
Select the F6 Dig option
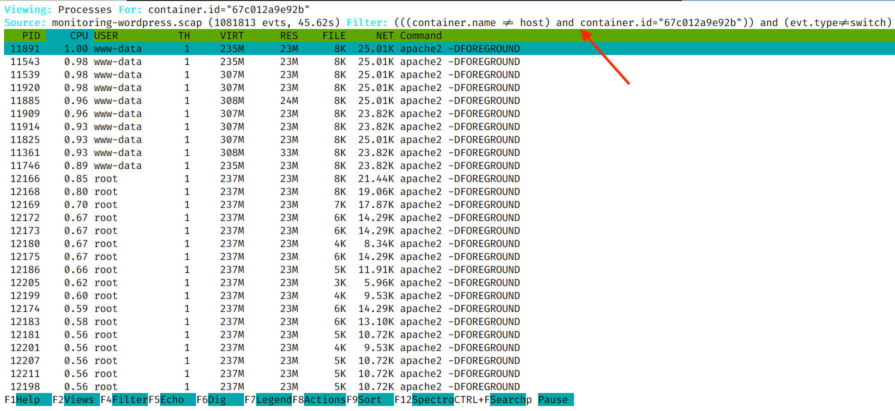coord(220,399)
